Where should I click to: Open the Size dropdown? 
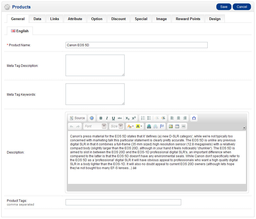tap(117, 126)
